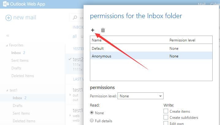This screenshot has height=125, width=220.
Task: Expand the test1 out conversation arrow
Action: [70, 95]
